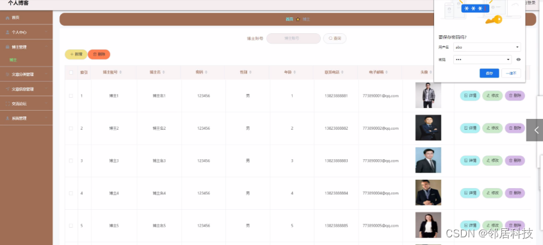
Task: Click the gray left-arrow side panel handle
Action: point(535,130)
